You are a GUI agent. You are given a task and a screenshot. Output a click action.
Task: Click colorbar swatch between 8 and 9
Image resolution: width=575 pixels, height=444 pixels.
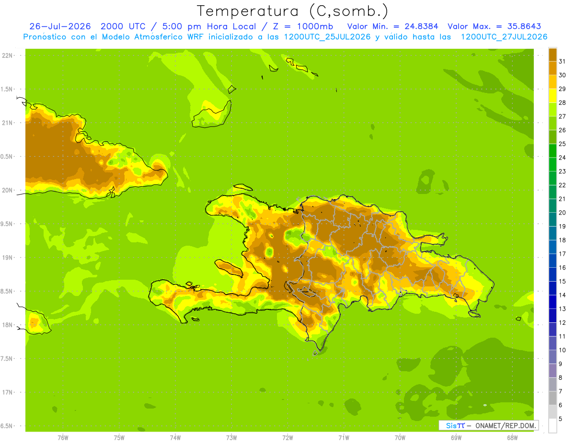point(552,371)
